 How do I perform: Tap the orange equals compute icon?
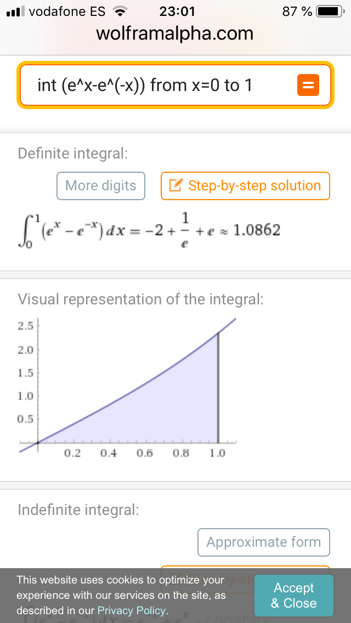coord(308,85)
